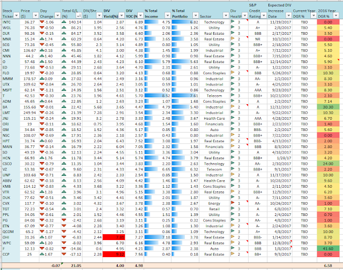Image resolution: width=343 pixels, height=270 pixels.
Task: Select the VZ increase date 9/1/2017
Action: click(279, 169)
